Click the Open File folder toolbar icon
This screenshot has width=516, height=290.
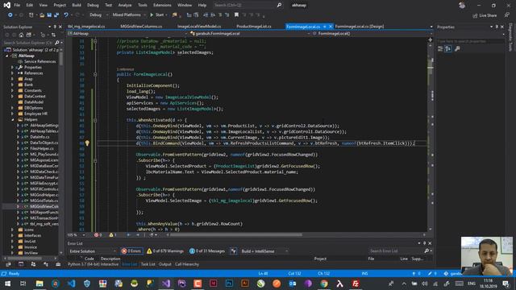[42, 15]
